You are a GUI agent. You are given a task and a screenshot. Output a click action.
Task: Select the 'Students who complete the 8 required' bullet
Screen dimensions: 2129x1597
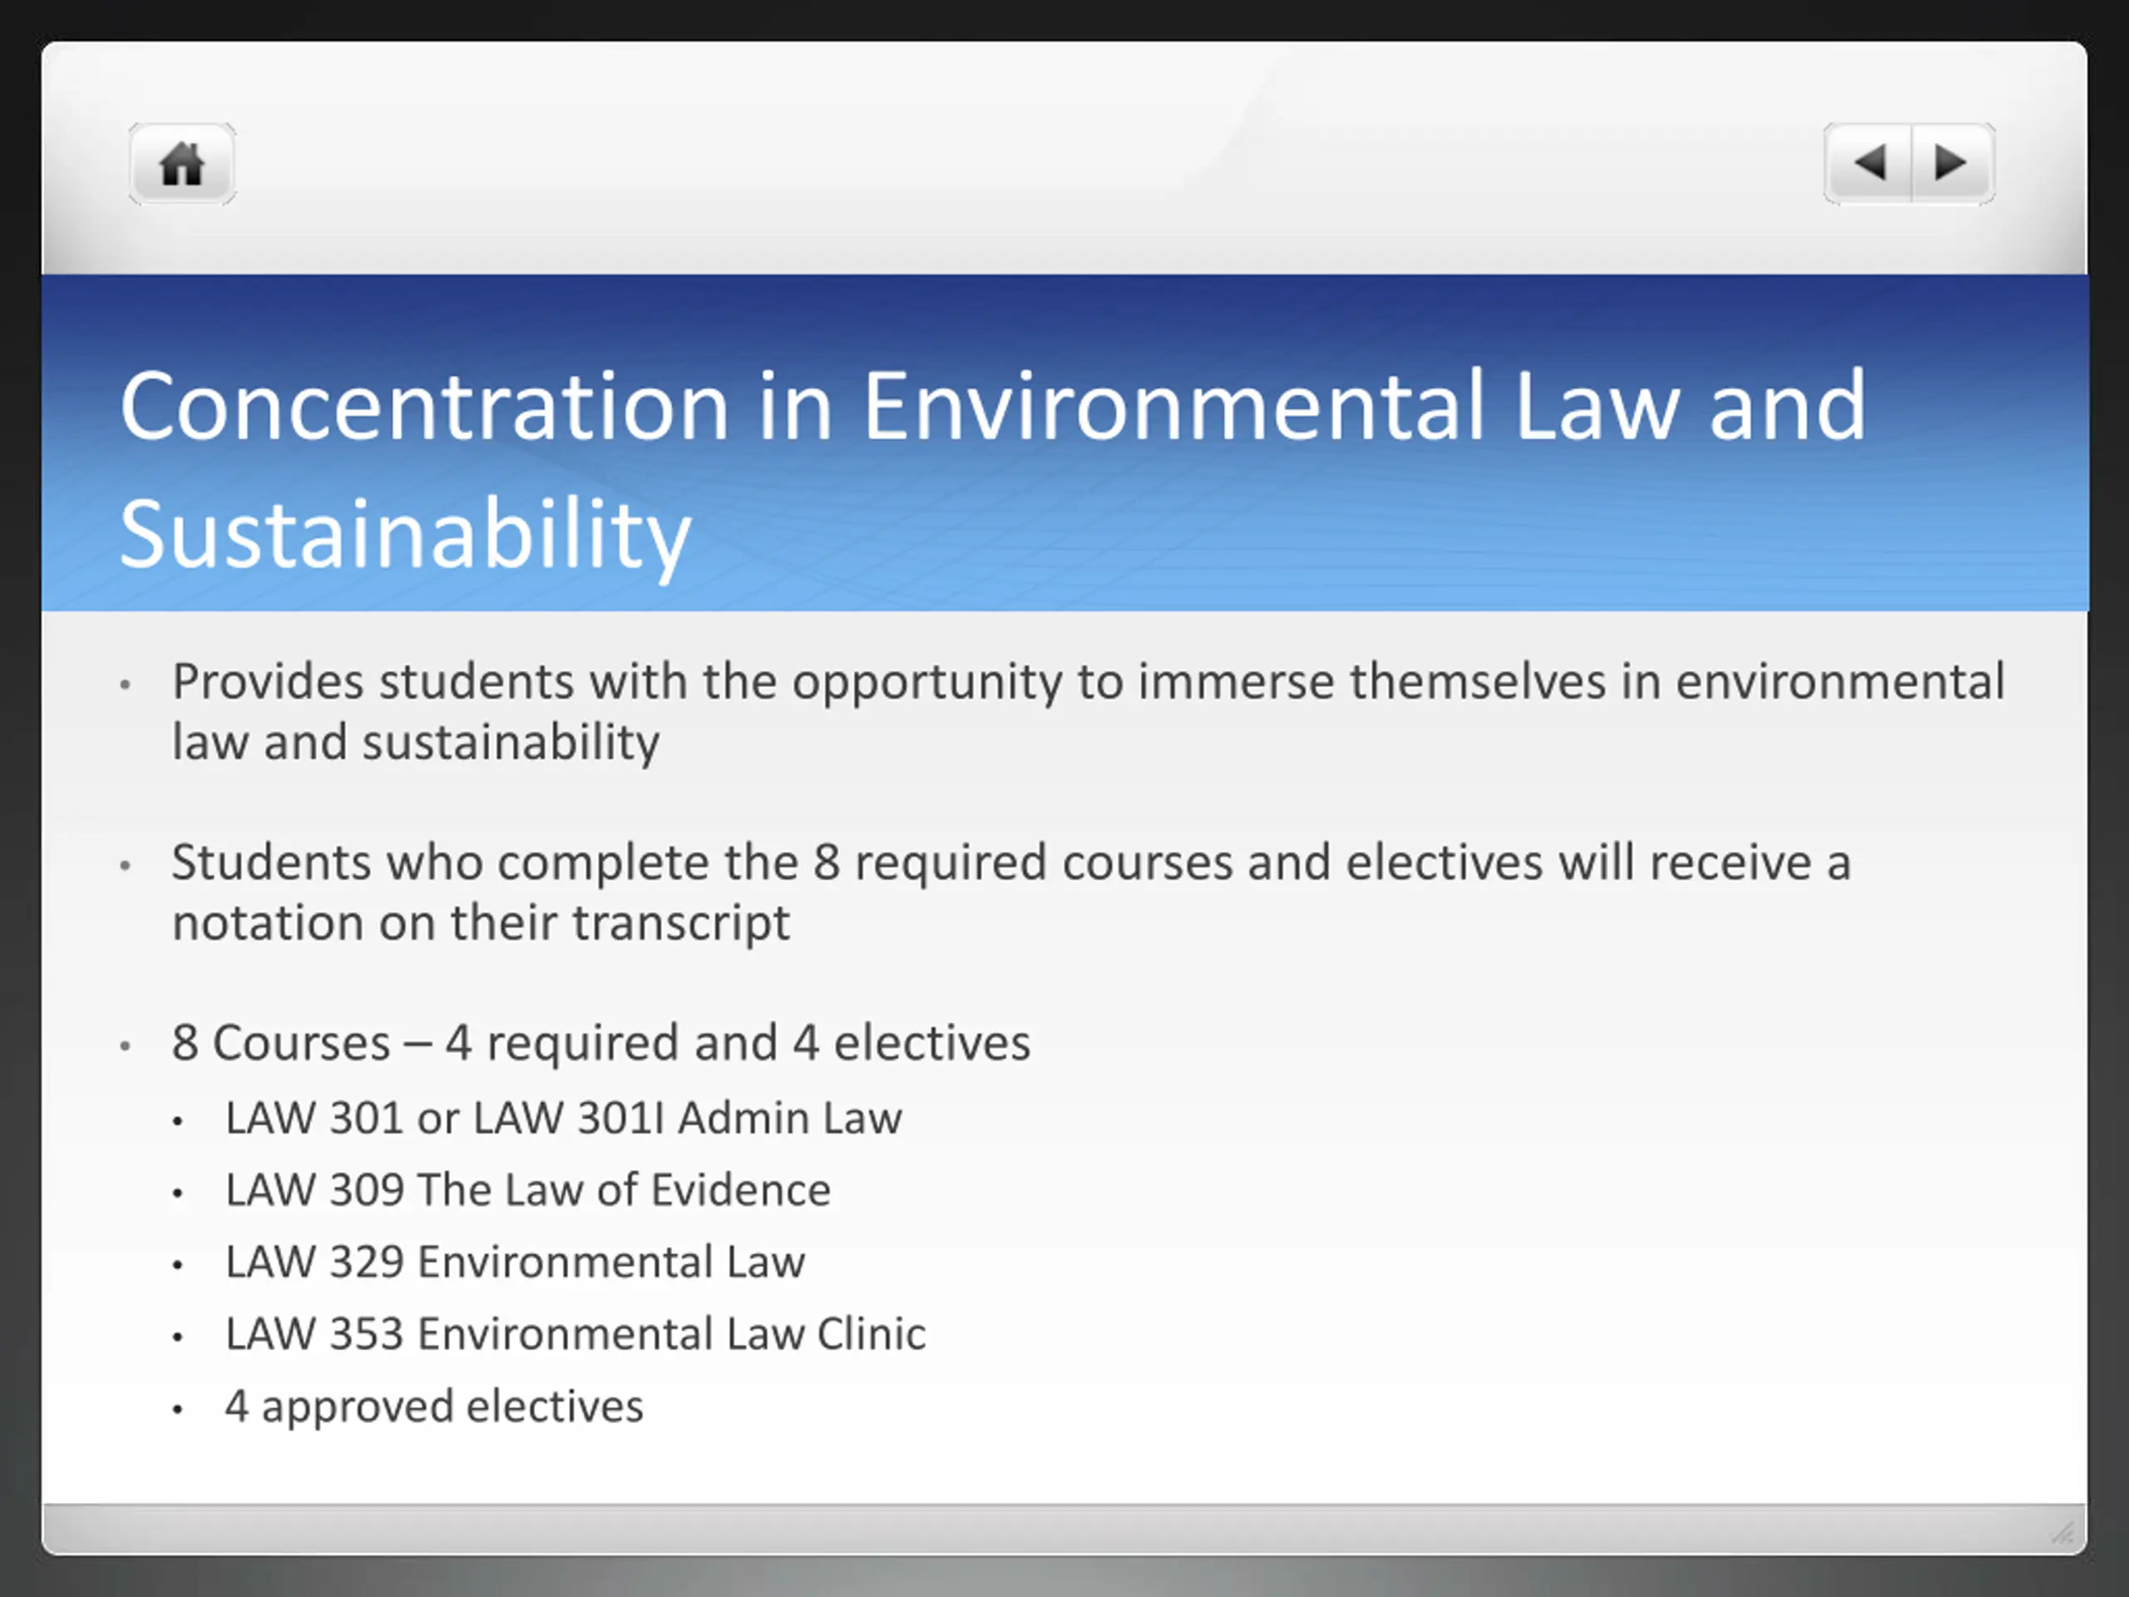1010,862
